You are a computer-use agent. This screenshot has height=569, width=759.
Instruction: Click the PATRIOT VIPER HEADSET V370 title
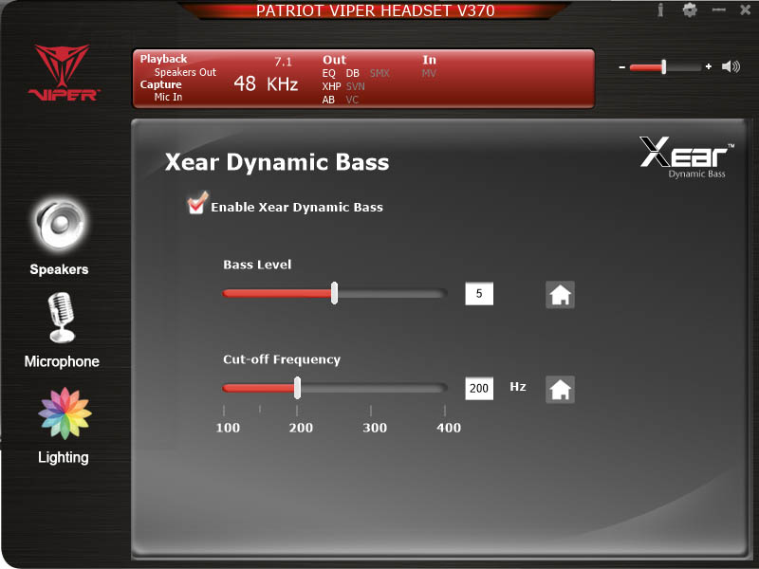375,10
